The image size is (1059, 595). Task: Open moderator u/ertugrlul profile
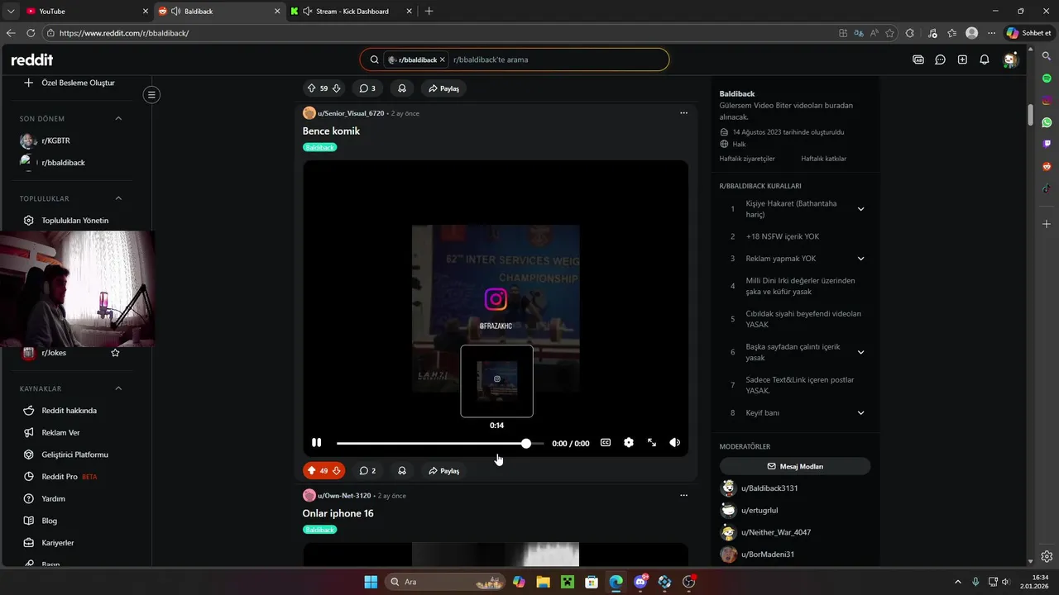pos(760,511)
